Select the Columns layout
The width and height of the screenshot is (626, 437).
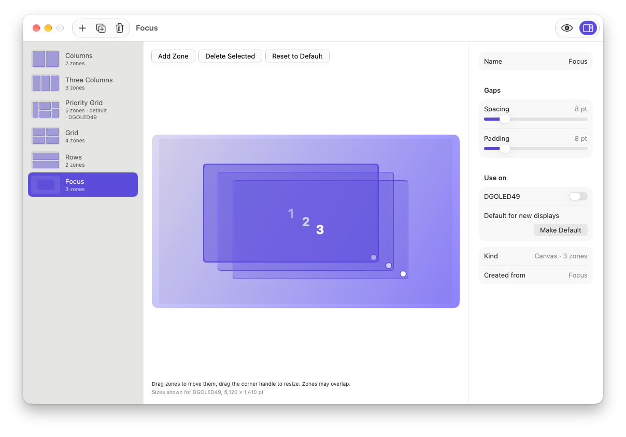coord(83,59)
